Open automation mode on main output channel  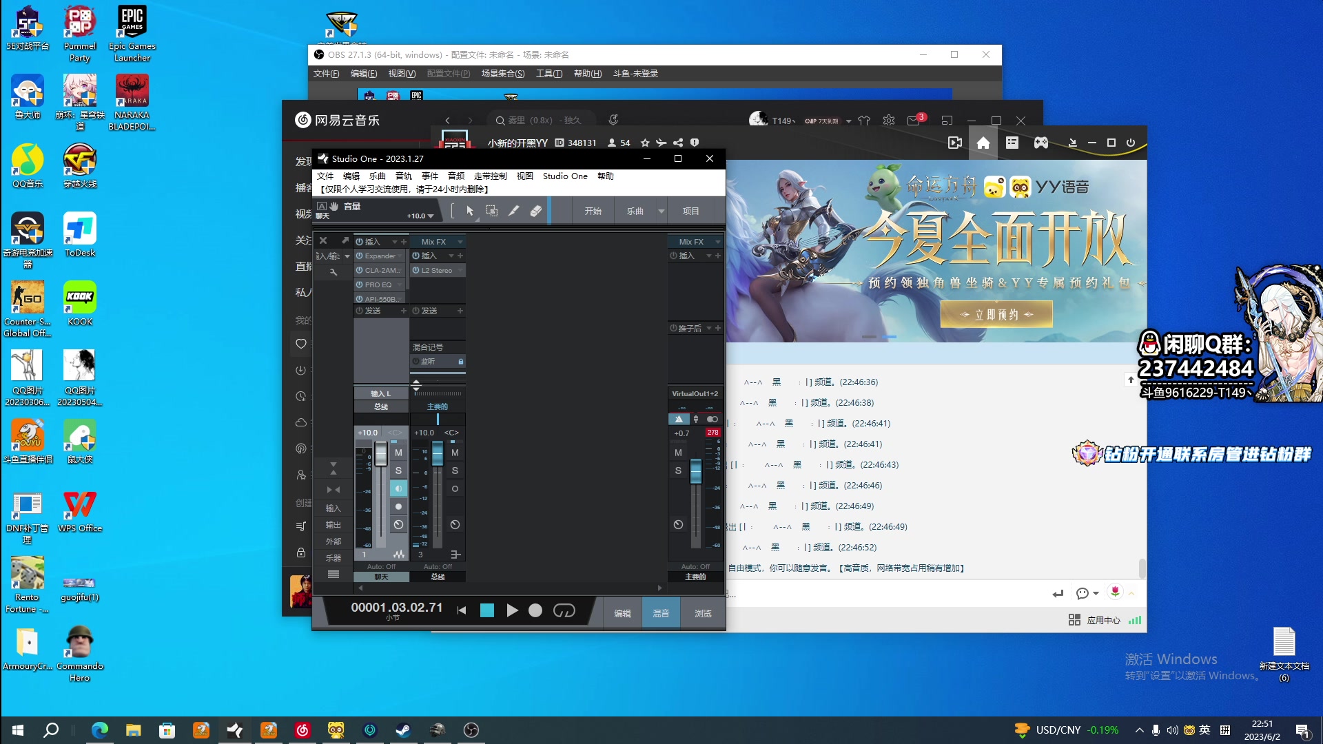tap(695, 567)
